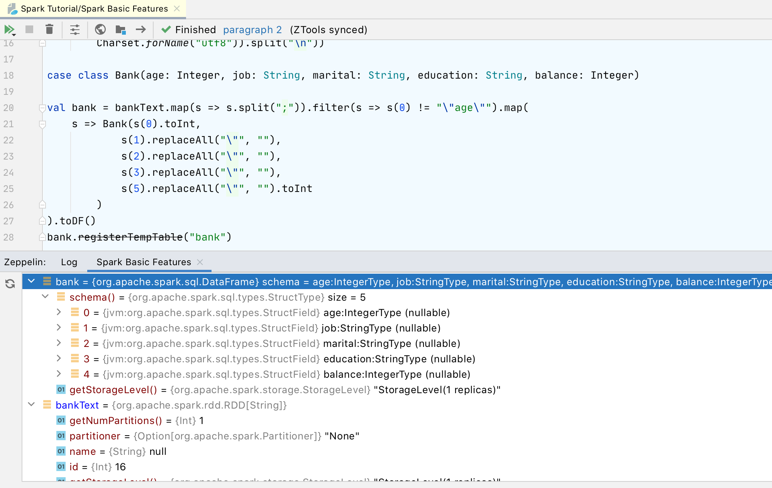Viewport: 772px width, 488px height.
Task: Click the array icon beside StructField 4
Action: (74, 374)
